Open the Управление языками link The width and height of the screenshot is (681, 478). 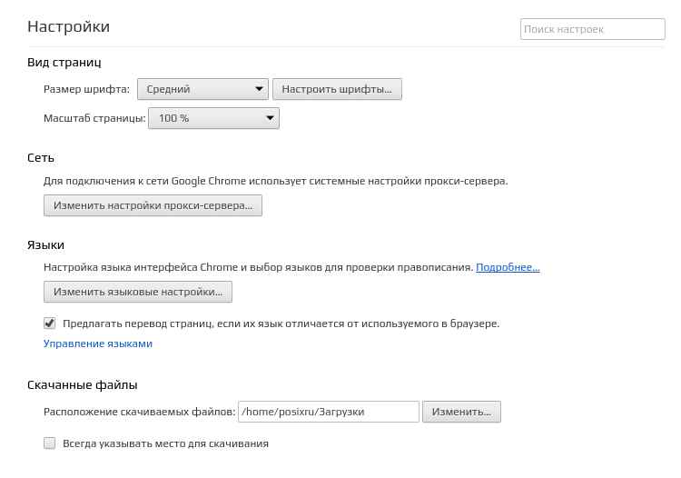click(98, 344)
